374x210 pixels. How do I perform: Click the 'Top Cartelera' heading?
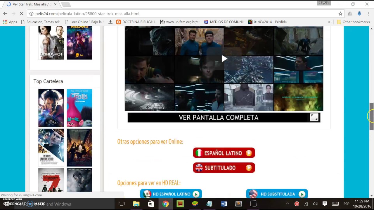pyautogui.click(x=48, y=81)
